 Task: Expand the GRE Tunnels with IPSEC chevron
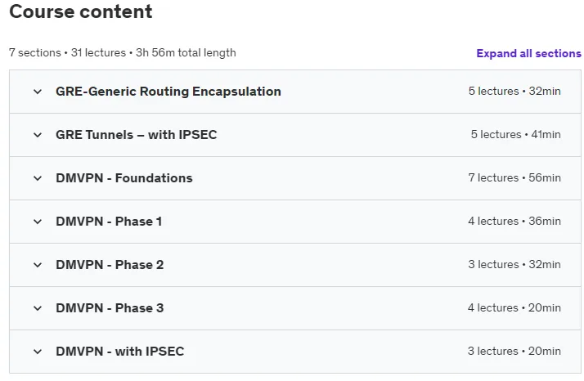click(38, 135)
